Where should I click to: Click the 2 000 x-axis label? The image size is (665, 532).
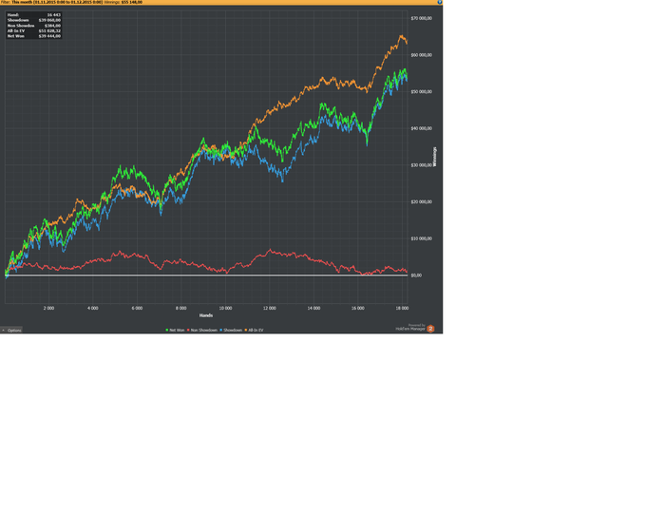tap(48, 308)
